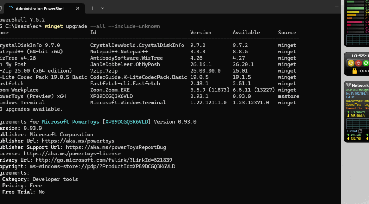Click the Microsoft PowerToys cyan heading

(x=70, y=122)
